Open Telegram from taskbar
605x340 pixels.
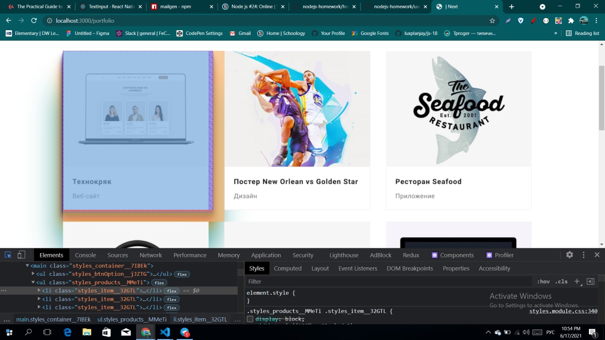(x=185, y=332)
